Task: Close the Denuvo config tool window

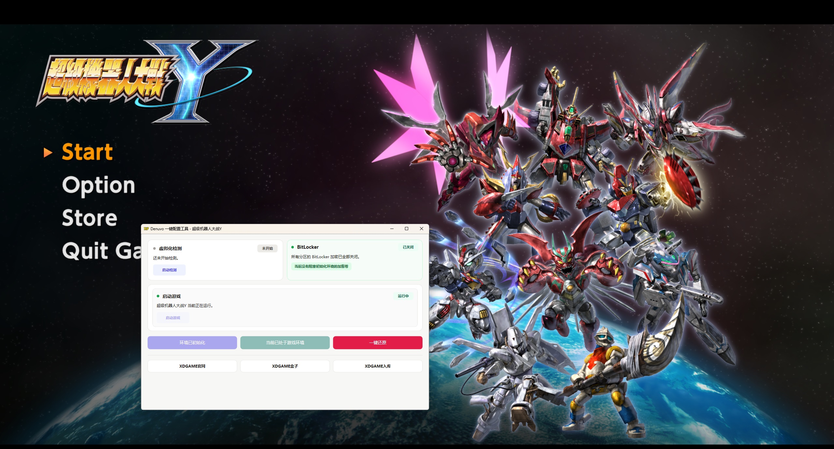Action: tap(422, 229)
